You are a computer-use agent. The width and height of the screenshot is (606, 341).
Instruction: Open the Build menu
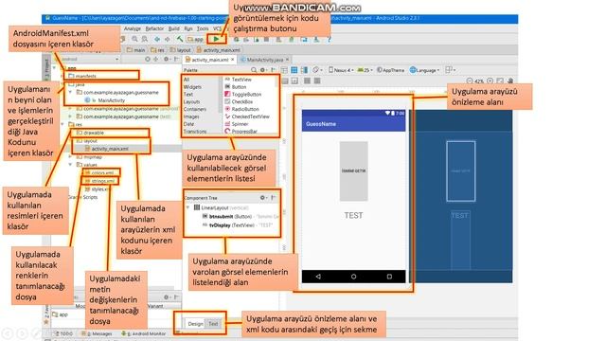coord(174,28)
